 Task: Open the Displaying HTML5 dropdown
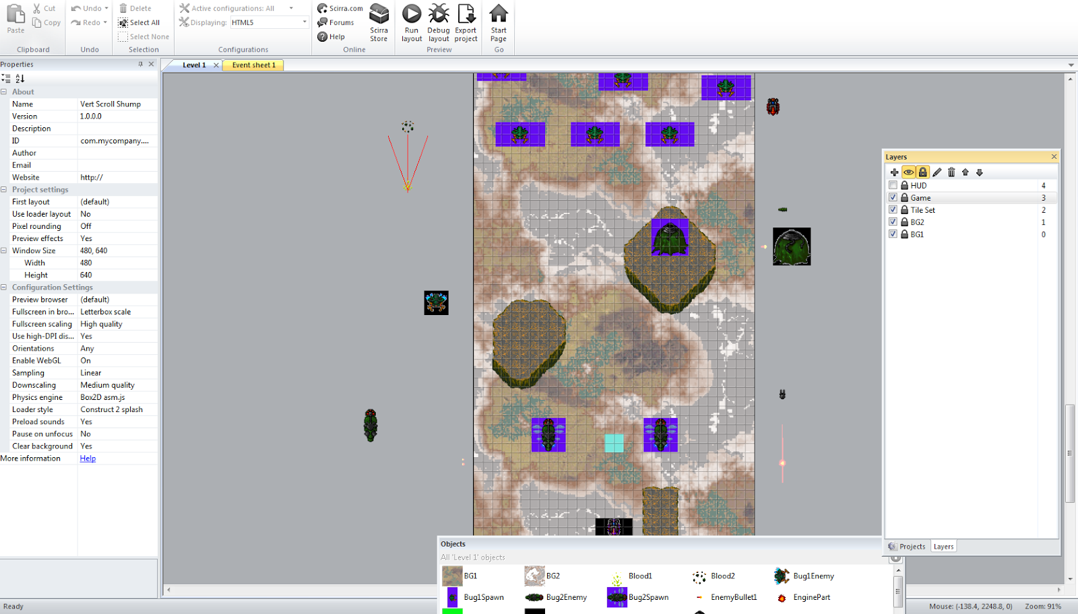(305, 22)
